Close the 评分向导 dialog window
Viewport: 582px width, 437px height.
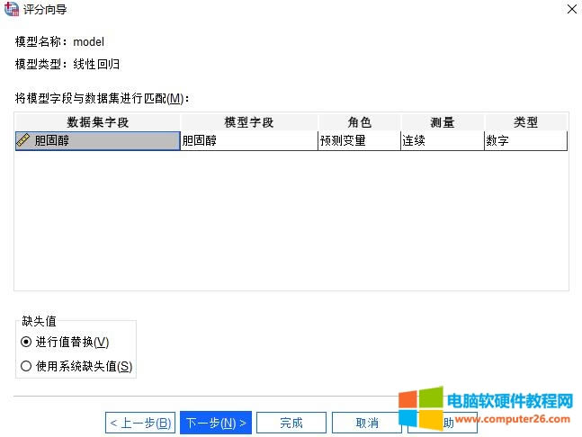[x=570, y=10]
